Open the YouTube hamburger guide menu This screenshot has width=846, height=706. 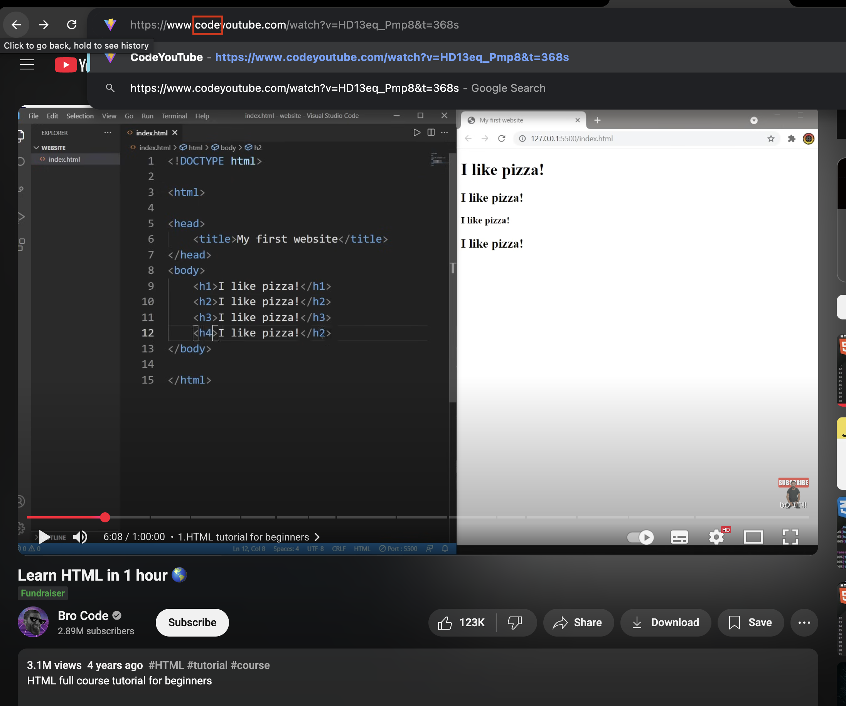click(27, 64)
